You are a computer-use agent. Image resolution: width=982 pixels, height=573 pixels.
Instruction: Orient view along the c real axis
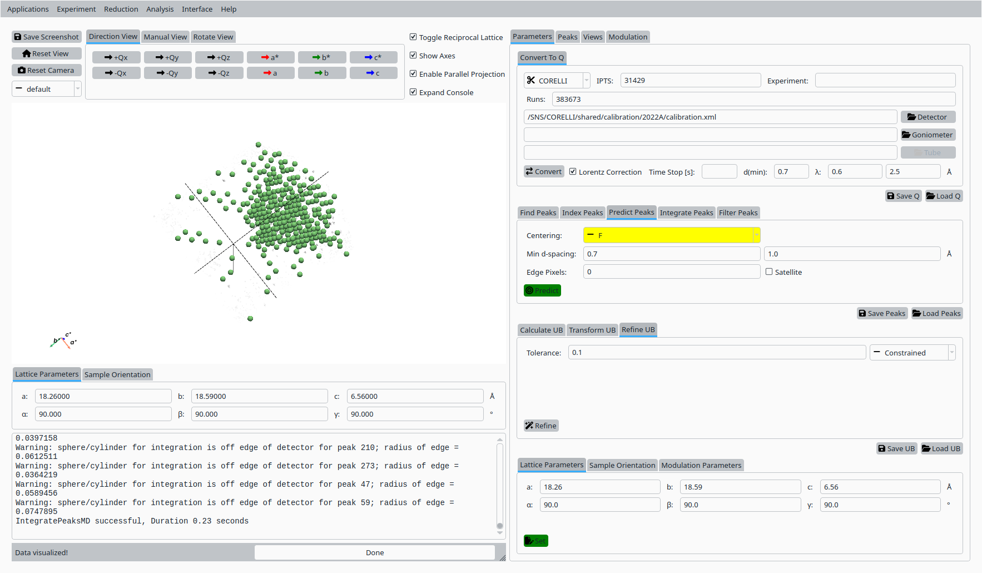[x=373, y=73]
